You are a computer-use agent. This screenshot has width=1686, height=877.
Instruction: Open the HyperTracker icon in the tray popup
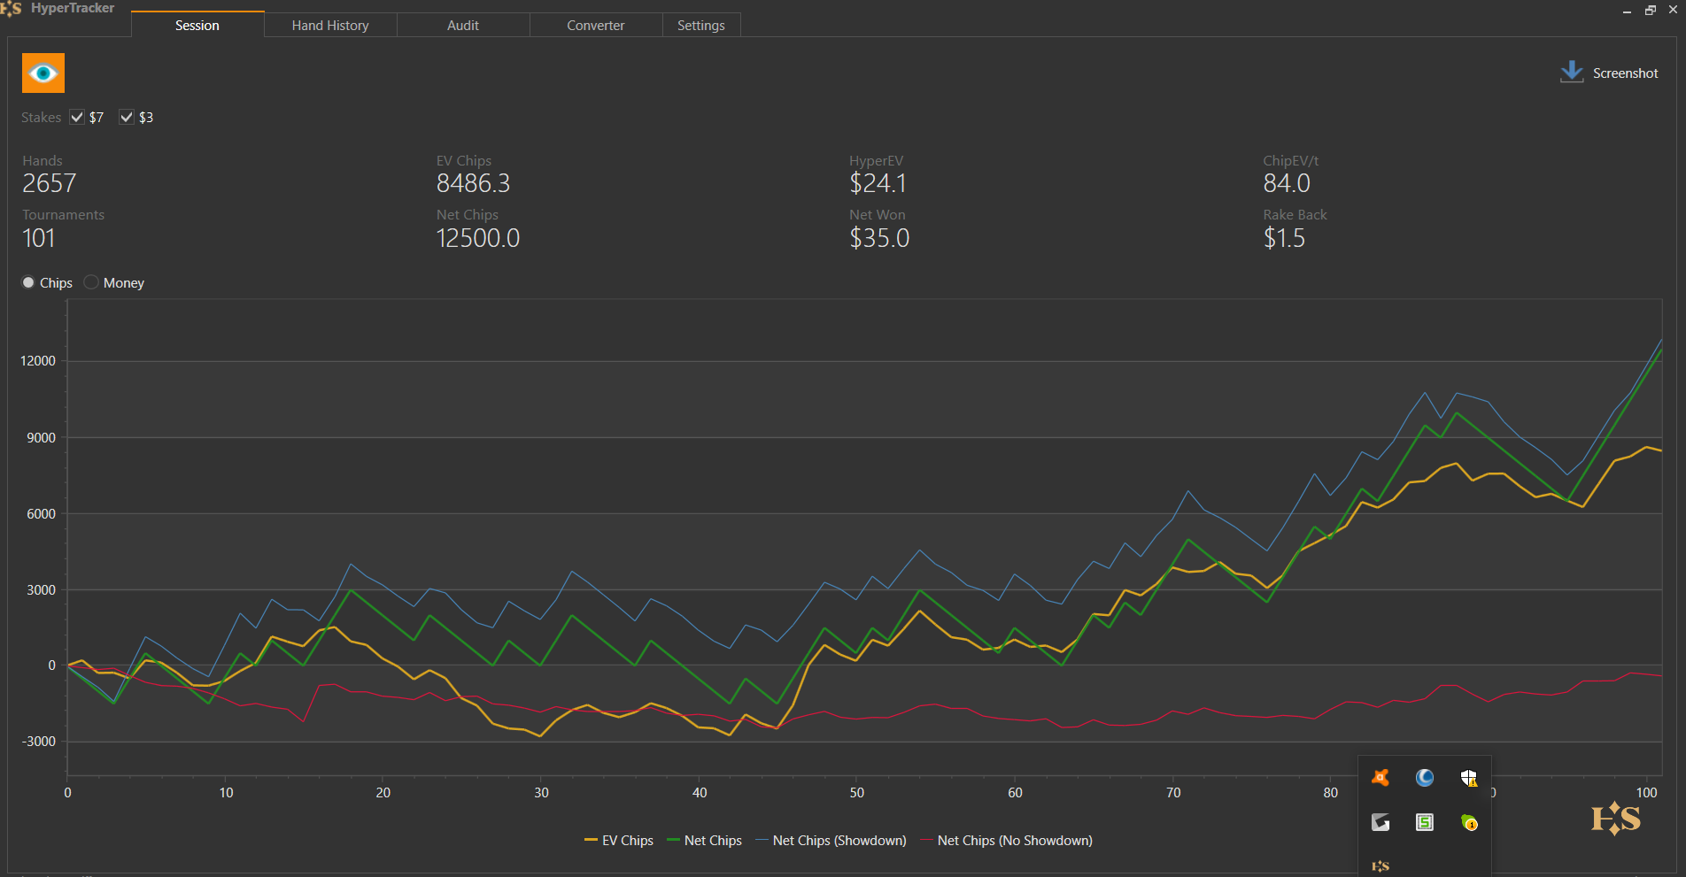[x=1381, y=866]
